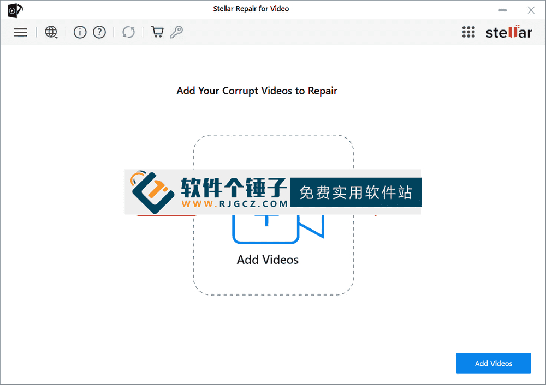Activate the product with the key icon
The width and height of the screenshot is (546, 385).
point(176,32)
